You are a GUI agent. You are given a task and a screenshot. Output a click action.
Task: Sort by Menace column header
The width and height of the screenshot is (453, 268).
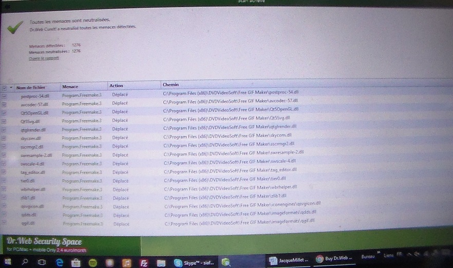point(70,87)
